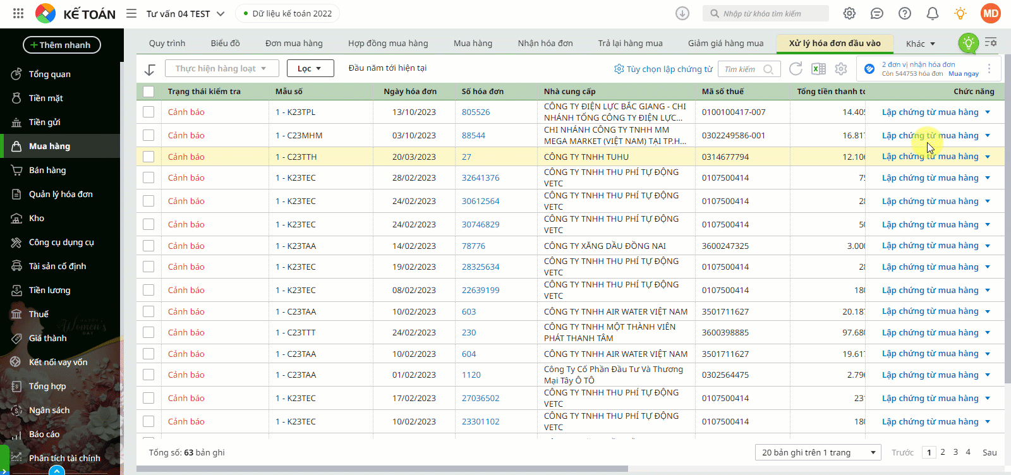This screenshot has width=1011, height=475.
Task: Tick checkbox for invoice 23301102 row
Action: tap(148, 421)
